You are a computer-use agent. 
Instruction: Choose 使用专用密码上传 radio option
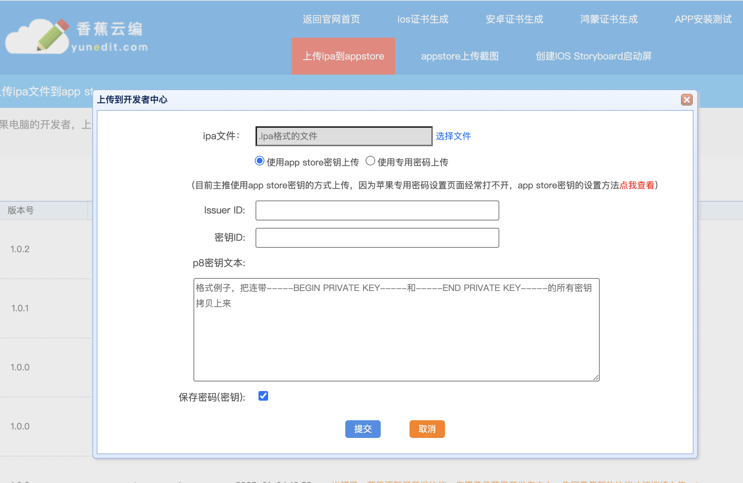pyautogui.click(x=370, y=161)
